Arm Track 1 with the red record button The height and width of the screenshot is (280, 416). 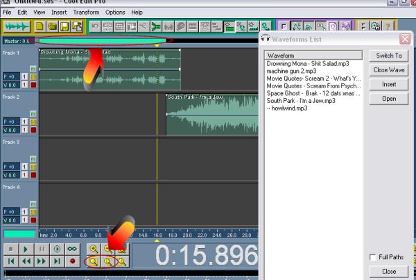click(x=33, y=85)
